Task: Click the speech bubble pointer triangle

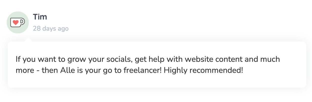Action: [29, 40]
